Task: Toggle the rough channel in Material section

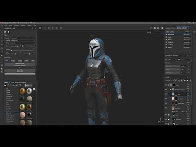Action: 20,61
